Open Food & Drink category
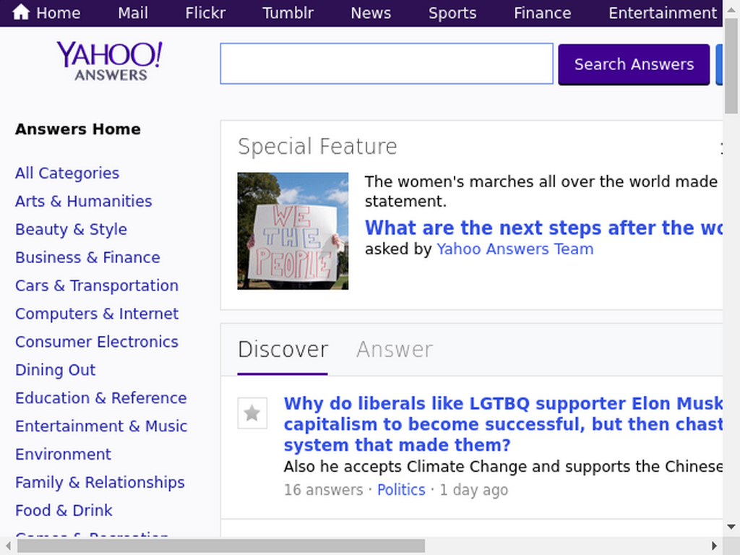740x555 pixels. tap(64, 510)
